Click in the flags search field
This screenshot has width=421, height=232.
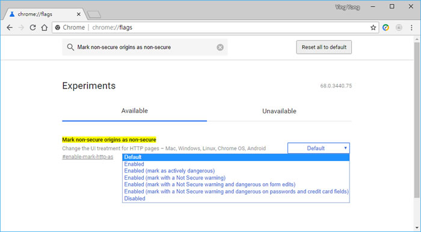point(145,48)
